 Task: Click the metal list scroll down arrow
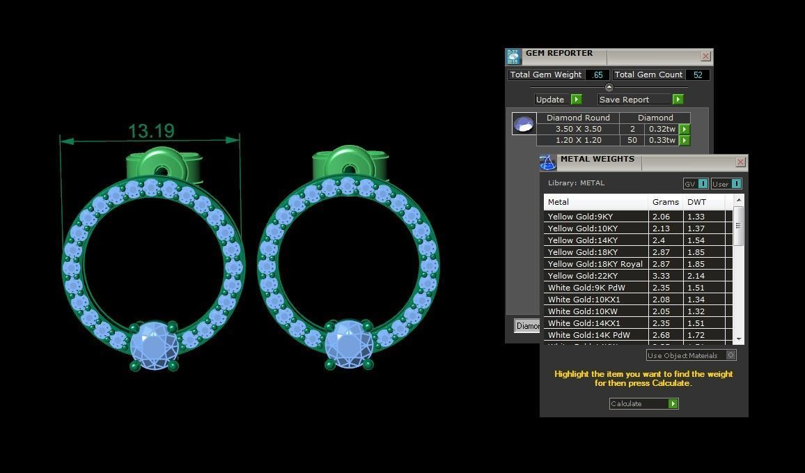point(739,339)
